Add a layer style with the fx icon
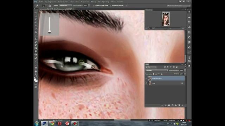 pyautogui.click(x=166, y=105)
